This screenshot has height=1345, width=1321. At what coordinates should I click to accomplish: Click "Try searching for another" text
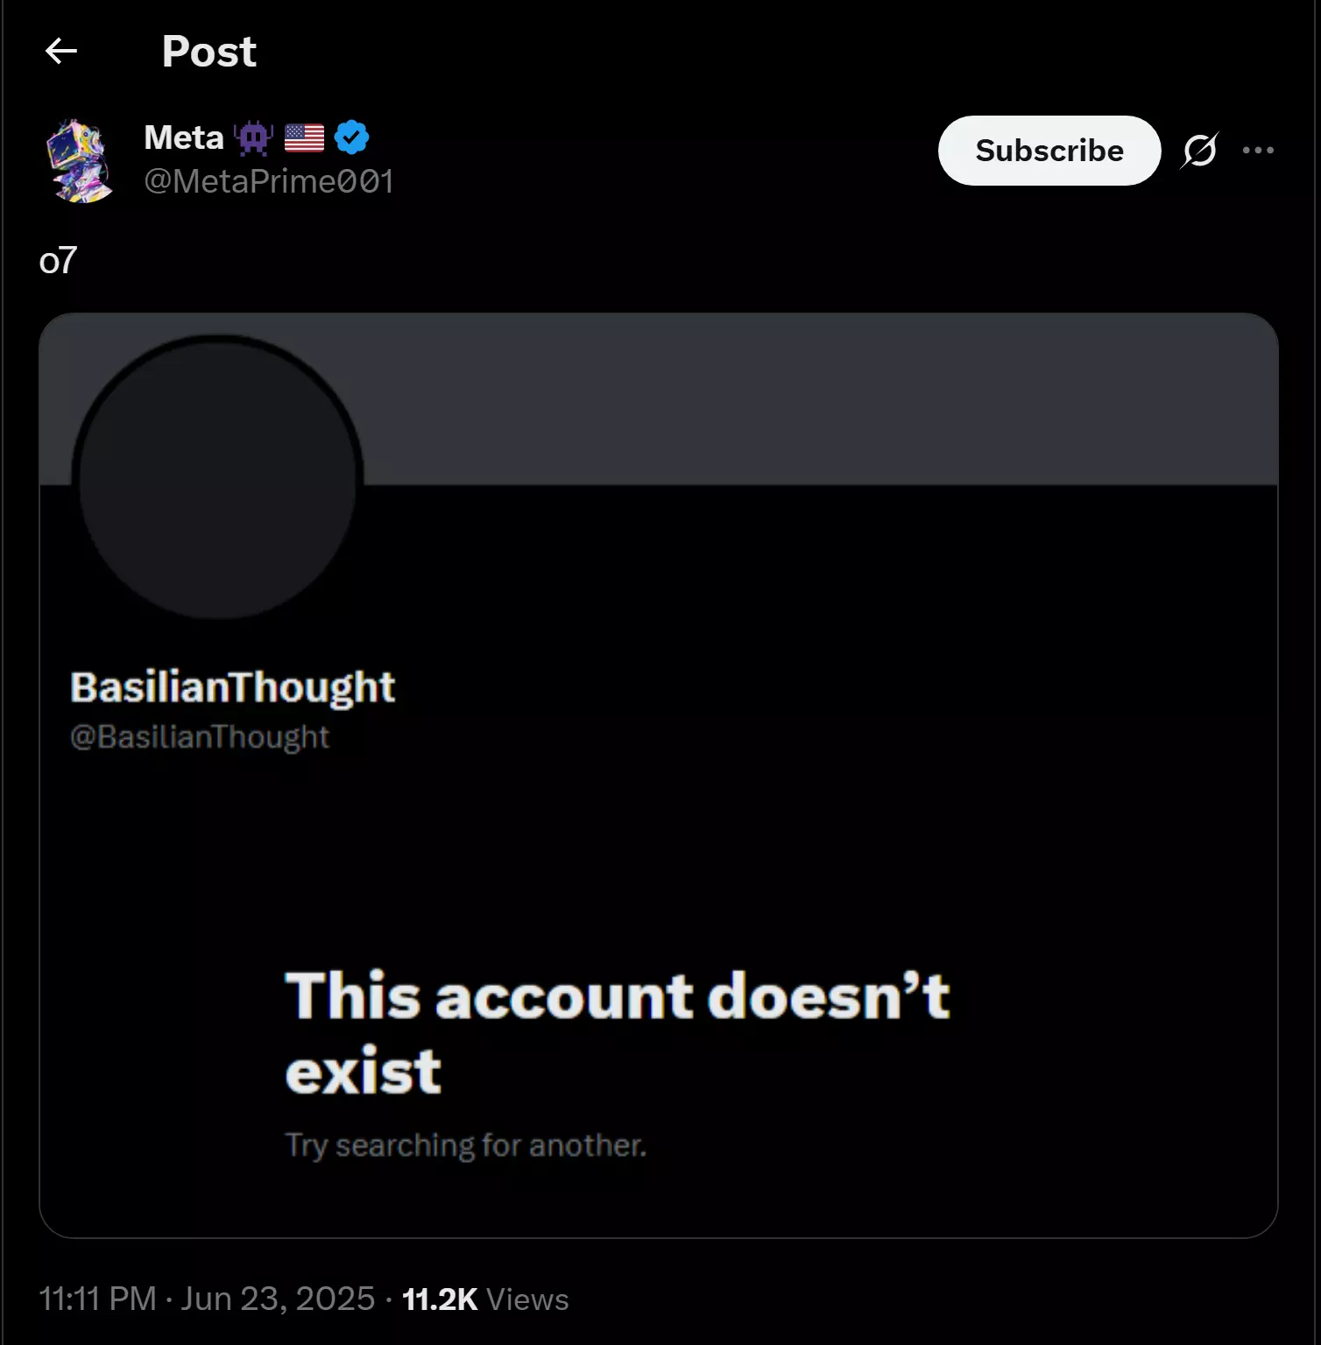[x=466, y=1145]
